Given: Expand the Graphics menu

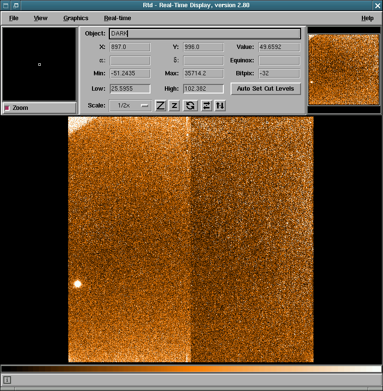Looking at the screenshot, I should pyautogui.click(x=76, y=18).
